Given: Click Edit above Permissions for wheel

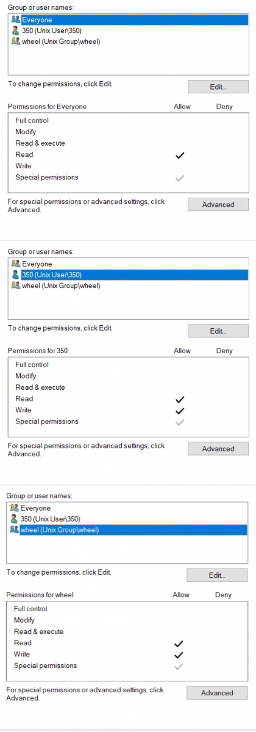Looking at the screenshot, I should 216,575.
